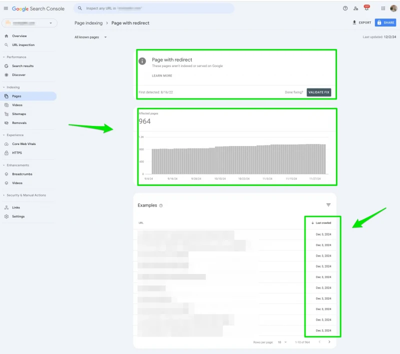Click the first example row dated Dec 3, 2024
Image resolution: width=400 pixels, height=354 pixels.
(x=234, y=234)
